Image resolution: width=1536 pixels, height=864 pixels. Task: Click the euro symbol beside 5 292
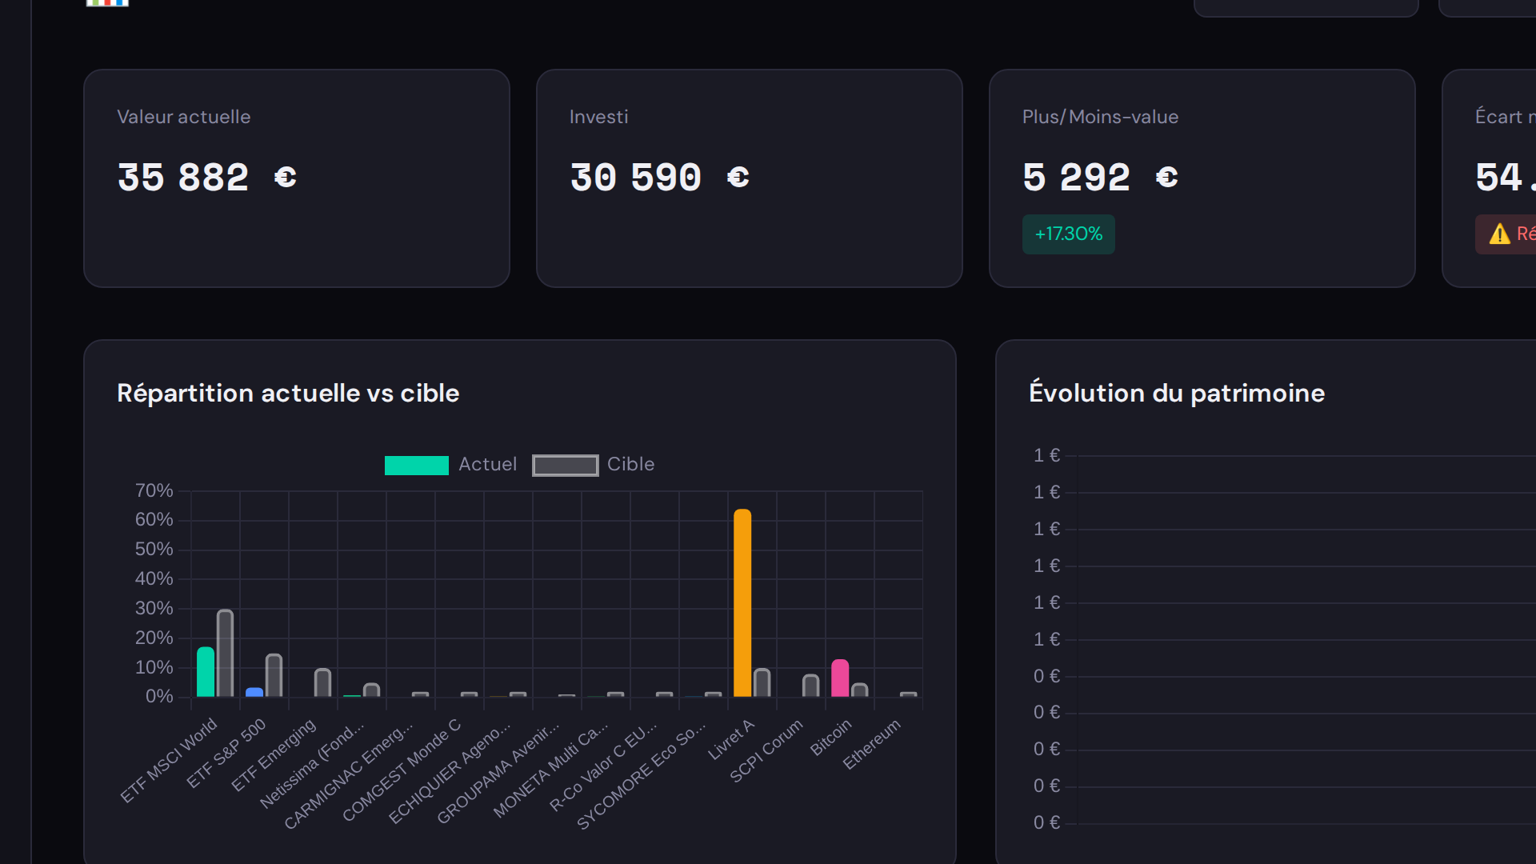(1167, 178)
